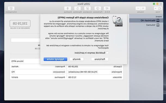Screen dimensions: 166x103
Task: Click the Condiviso da 5 volumi caption
Action: pos(20,28)
